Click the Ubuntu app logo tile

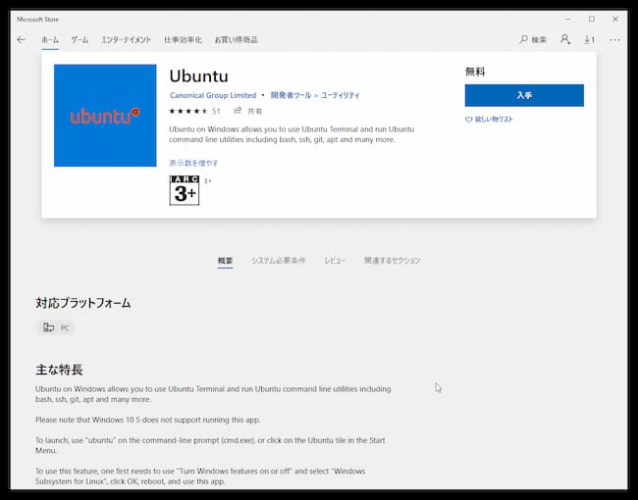[105, 116]
